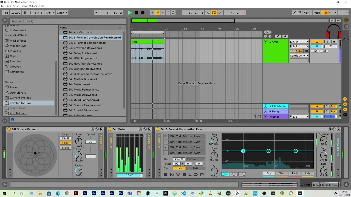
Task: Sort browser by Name column header
Action: (90, 27)
